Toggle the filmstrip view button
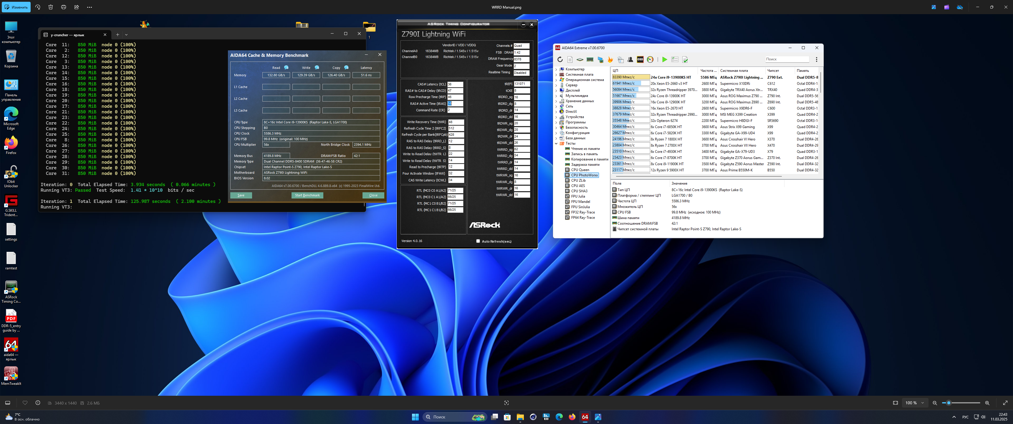 click(7, 403)
